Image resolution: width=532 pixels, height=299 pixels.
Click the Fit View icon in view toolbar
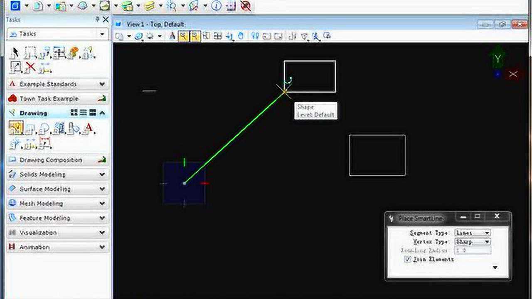tap(207, 36)
